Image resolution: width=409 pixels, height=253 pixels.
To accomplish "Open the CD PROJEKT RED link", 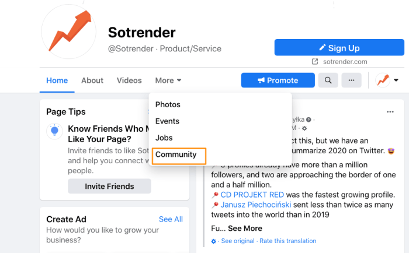I will (252, 195).
